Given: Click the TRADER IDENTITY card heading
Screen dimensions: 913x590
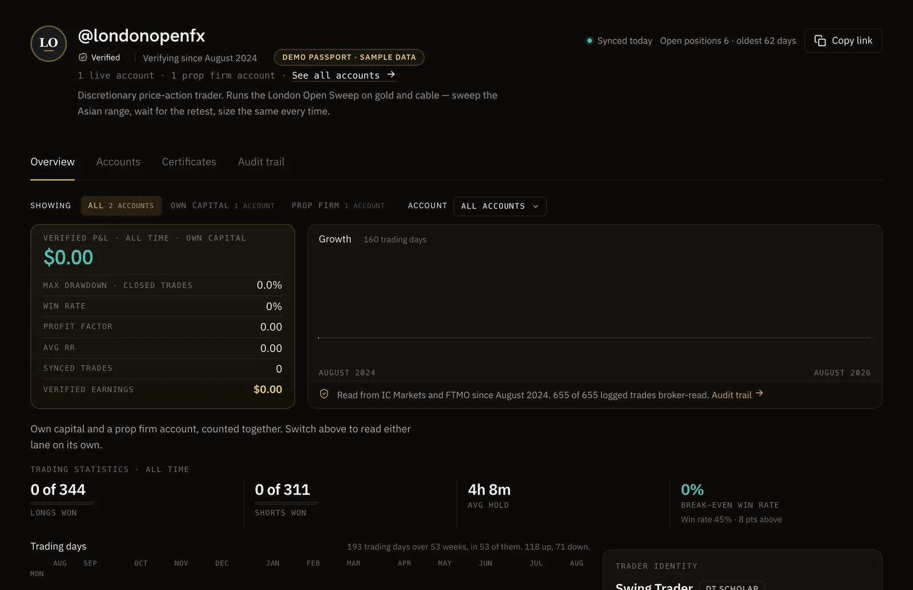Looking at the screenshot, I should pos(656,566).
